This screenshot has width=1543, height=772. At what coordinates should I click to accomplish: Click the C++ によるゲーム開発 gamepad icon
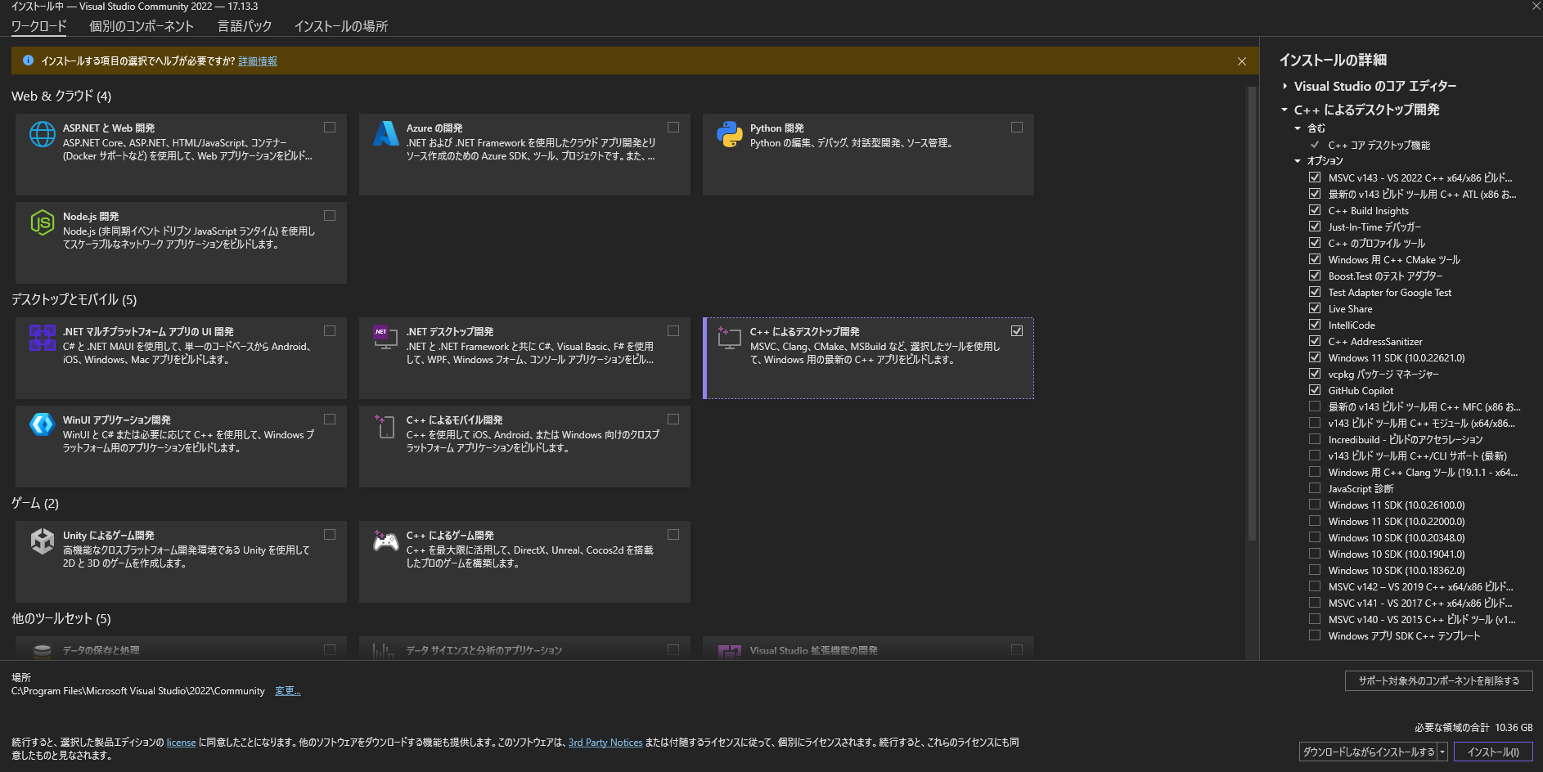pyautogui.click(x=385, y=541)
